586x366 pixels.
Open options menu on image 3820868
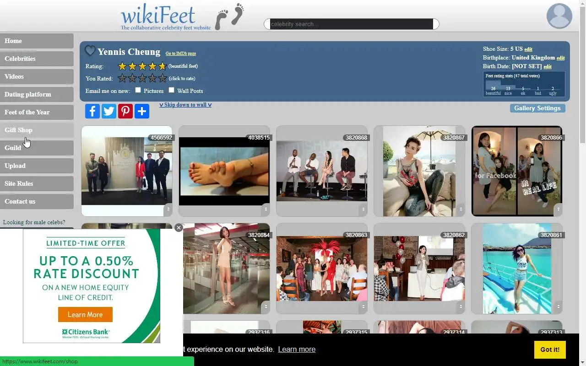pos(363,209)
